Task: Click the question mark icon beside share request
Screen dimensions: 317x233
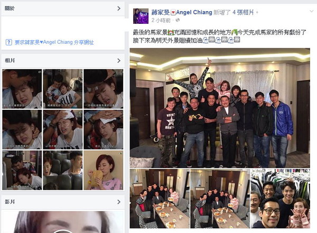Action: (x=8, y=42)
